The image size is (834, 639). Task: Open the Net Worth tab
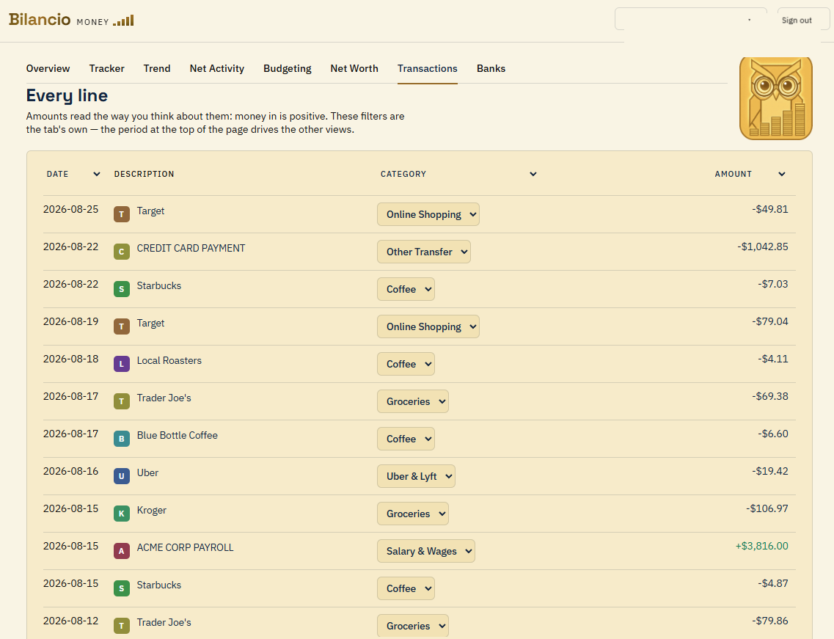(x=354, y=69)
